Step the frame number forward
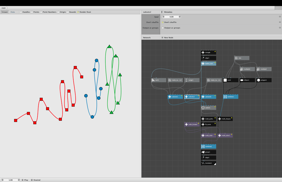This screenshot has height=182, width=282. click(x=19, y=180)
